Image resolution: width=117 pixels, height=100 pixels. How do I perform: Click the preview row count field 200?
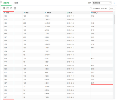[112, 8]
